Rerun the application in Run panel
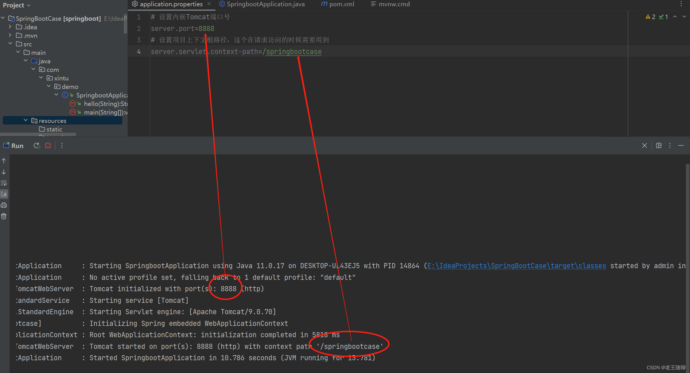 [37, 146]
